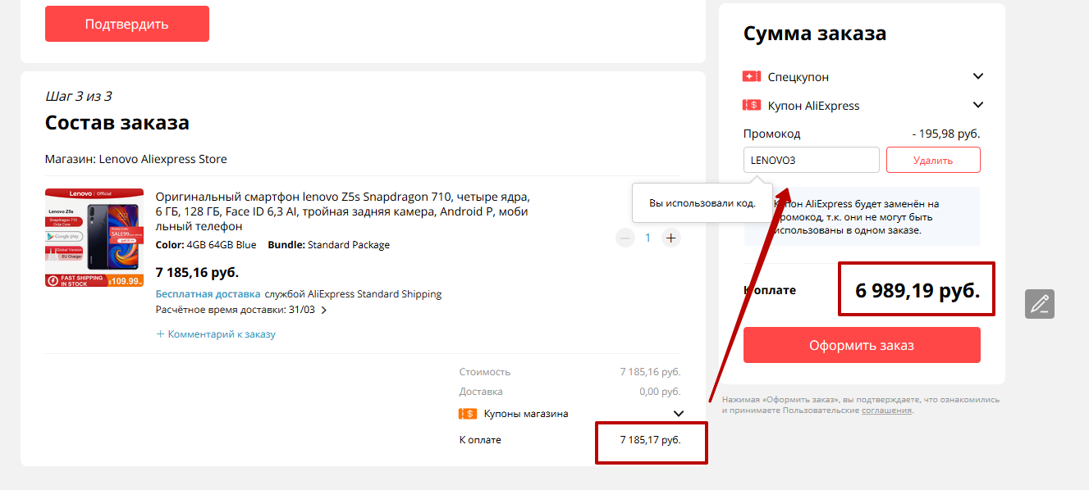
Task: Open the Lenovo Z5s smartphone title link
Action: pos(343,211)
